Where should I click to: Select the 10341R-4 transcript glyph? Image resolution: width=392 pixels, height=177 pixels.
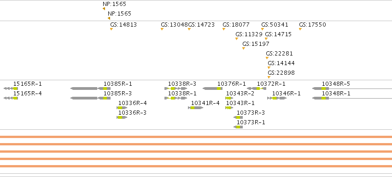195,108
